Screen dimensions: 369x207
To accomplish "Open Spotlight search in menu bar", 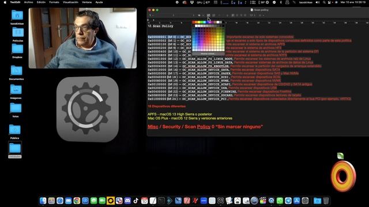I will pyautogui.click(x=324, y=2).
